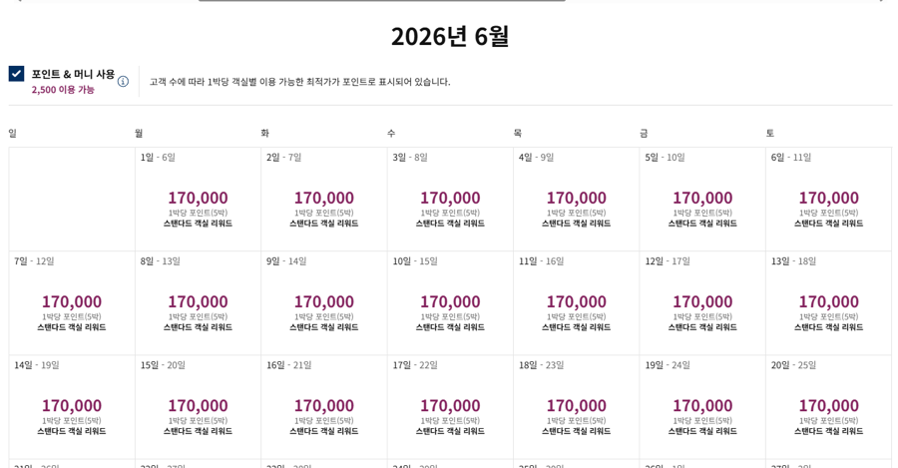
Task: Select the 4일 - 9일 stay
Action: coord(576,200)
